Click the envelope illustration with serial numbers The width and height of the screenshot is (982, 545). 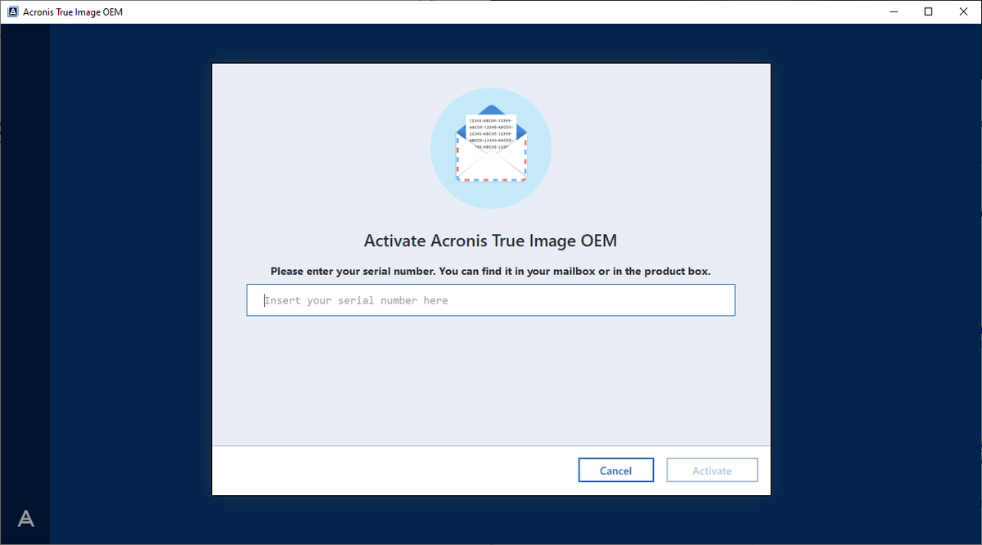(x=491, y=148)
